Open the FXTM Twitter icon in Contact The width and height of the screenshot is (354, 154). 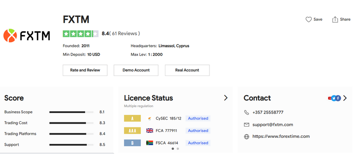tap(334, 98)
